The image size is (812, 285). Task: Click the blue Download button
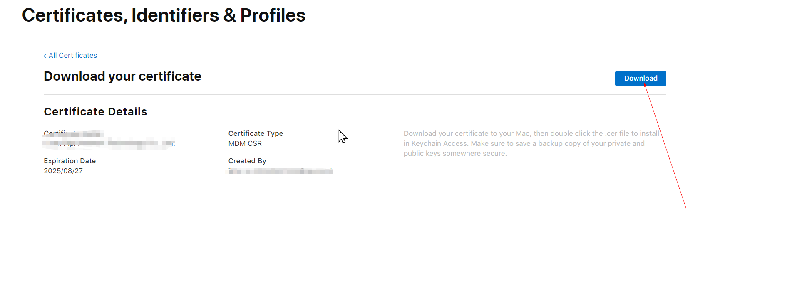641,79
